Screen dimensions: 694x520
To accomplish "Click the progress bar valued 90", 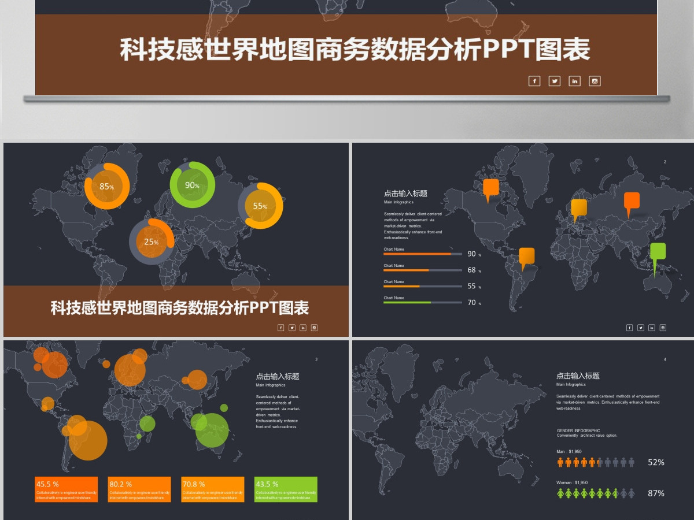I will point(423,254).
